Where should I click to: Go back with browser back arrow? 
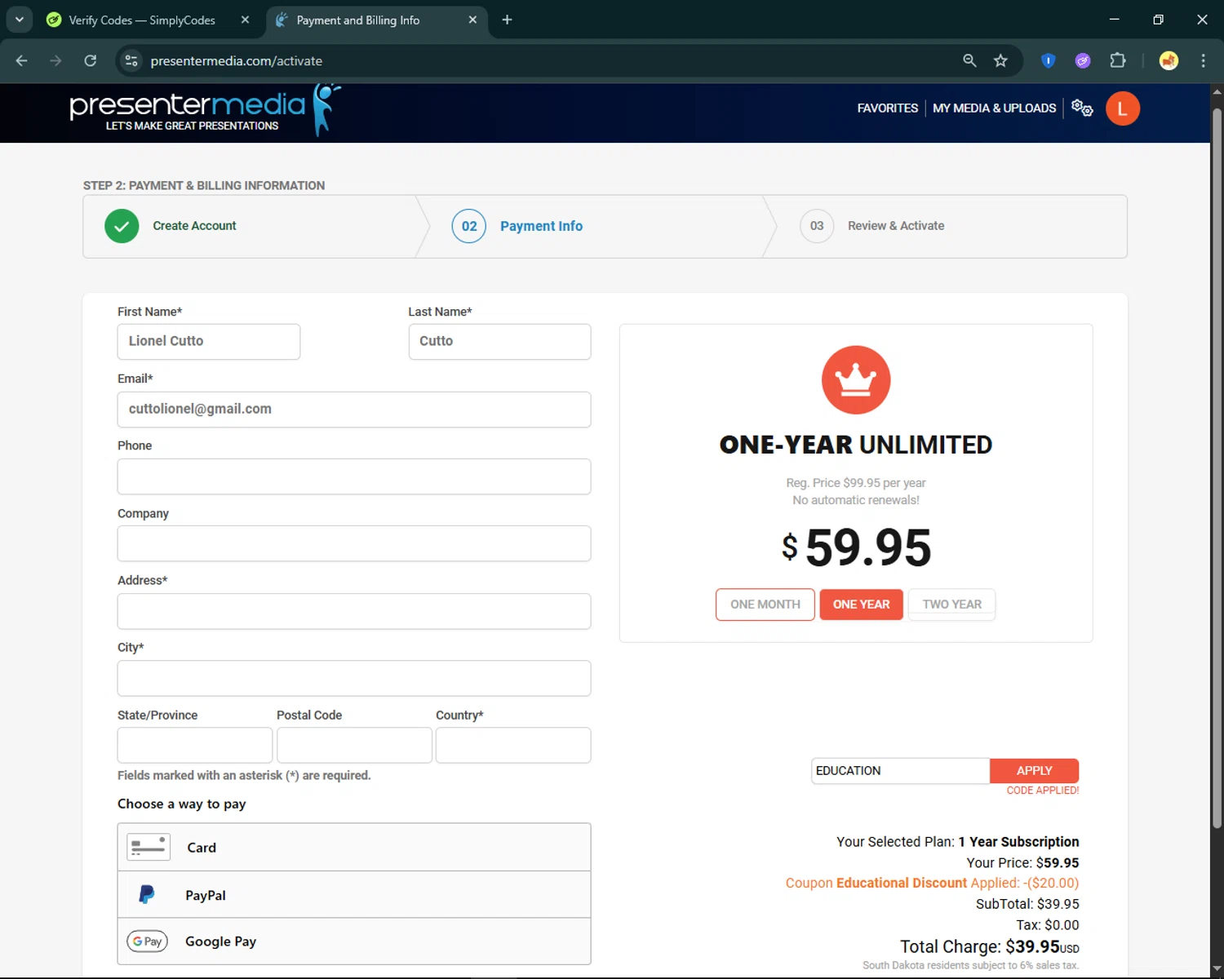tap(22, 60)
